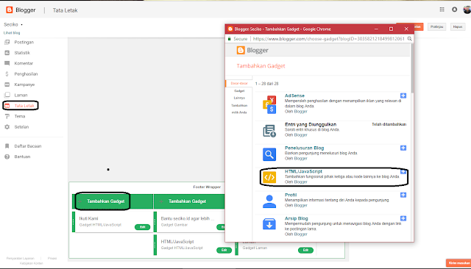Click the Profil gadget title
Screen dimensions: 471x269
(291, 195)
